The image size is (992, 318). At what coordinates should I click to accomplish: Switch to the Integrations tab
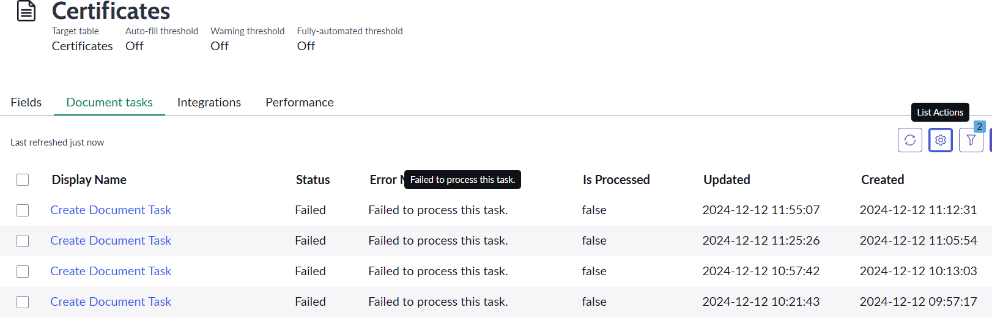(x=209, y=102)
